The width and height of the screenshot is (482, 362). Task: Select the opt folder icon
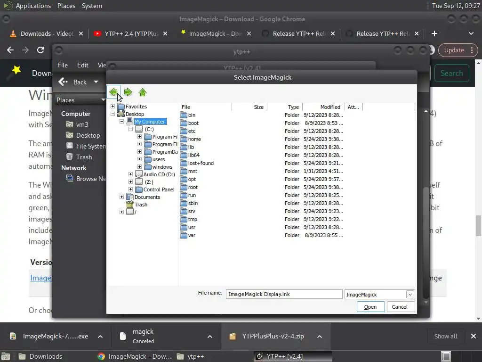click(184, 179)
